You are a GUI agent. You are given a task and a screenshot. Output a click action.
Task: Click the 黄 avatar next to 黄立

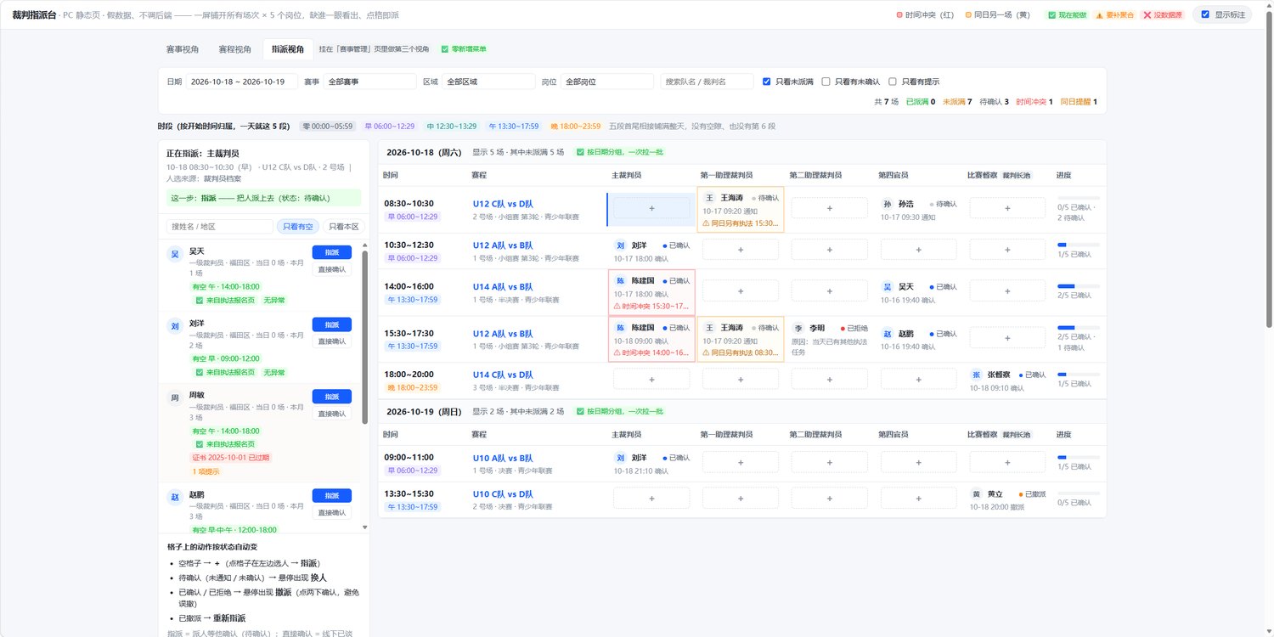point(977,494)
